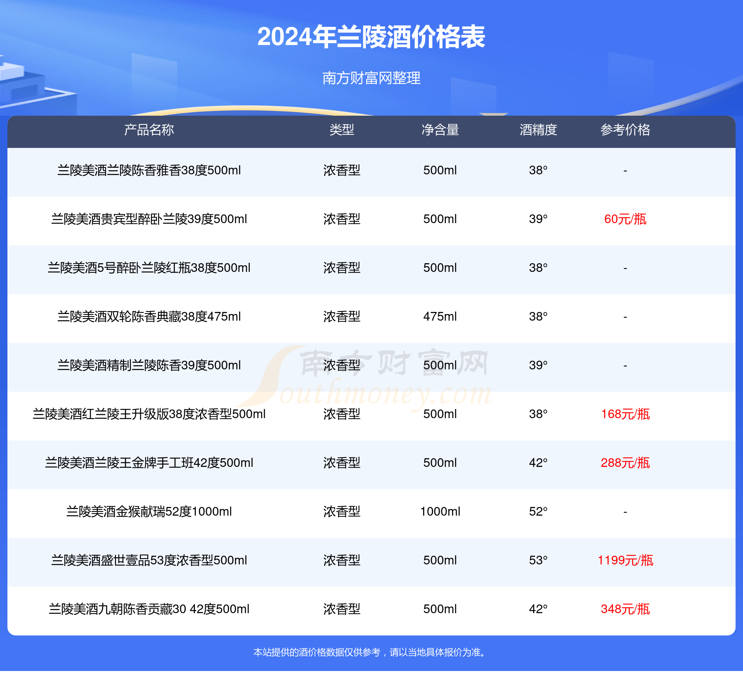Viewport: 743px width, 690px height.
Task: Click 39° in the 贵宾型醉卧兰陵 row
Action: [x=538, y=219]
